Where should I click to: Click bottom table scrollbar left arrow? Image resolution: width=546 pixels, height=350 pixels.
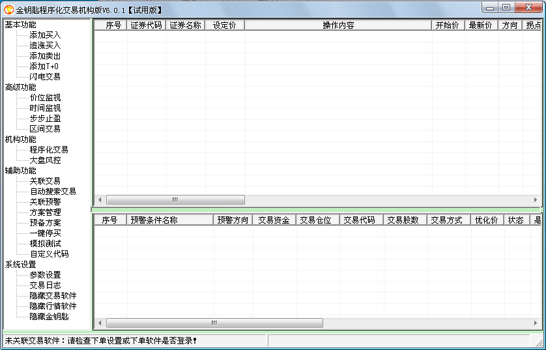(100, 323)
